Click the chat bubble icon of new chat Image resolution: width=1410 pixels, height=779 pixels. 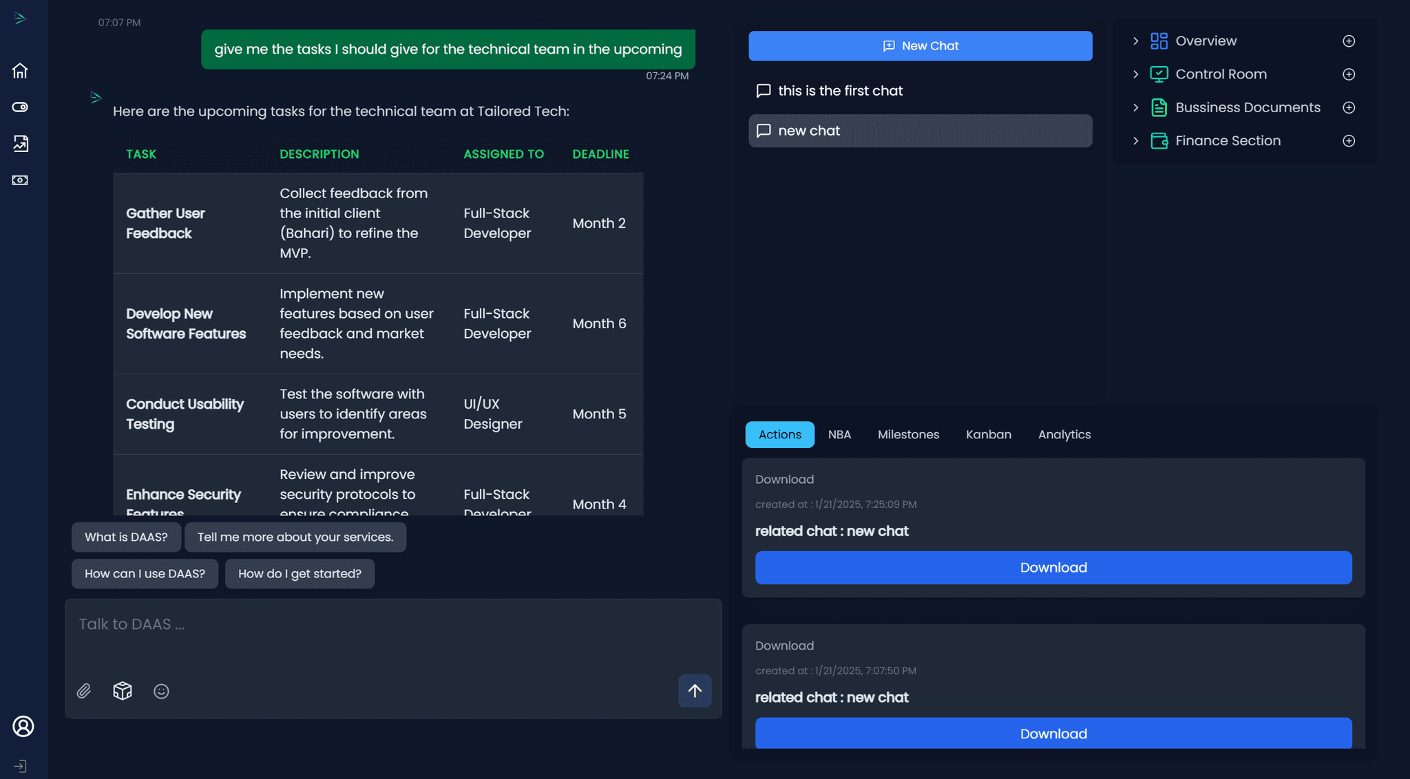pos(764,131)
